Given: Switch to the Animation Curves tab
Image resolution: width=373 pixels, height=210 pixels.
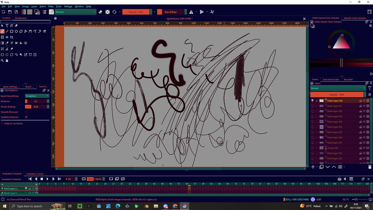Looking at the screenshot, I should (x=35, y=174).
